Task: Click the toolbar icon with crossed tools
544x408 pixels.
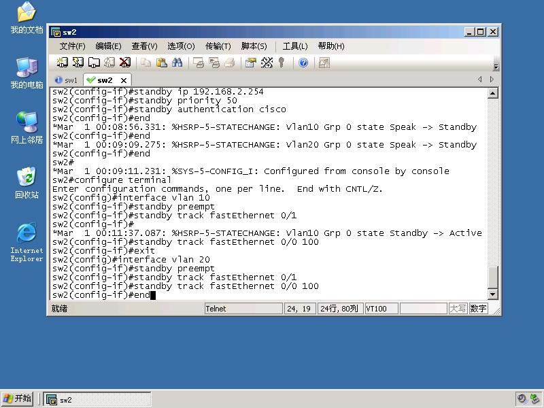Action: (x=267, y=63)
